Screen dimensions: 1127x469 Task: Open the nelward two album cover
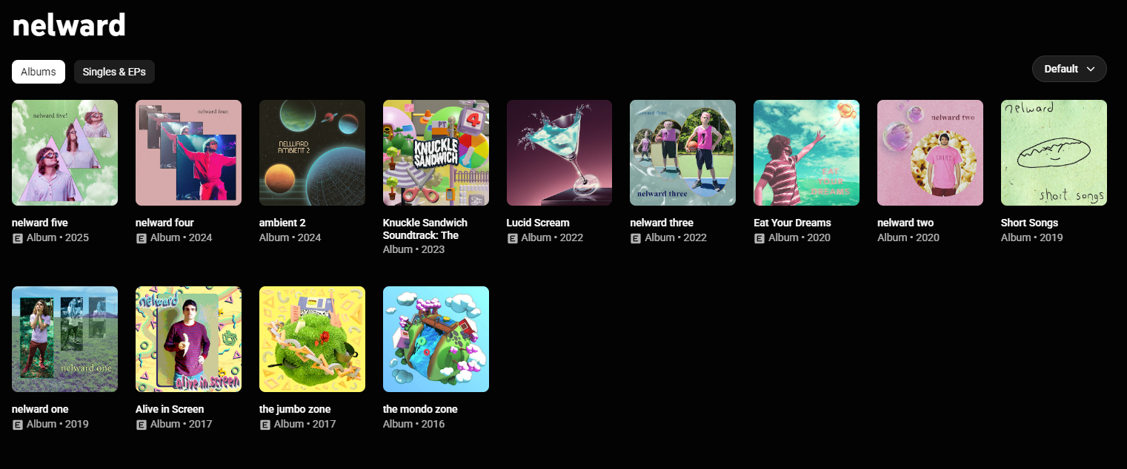click(x=930, y=152)
